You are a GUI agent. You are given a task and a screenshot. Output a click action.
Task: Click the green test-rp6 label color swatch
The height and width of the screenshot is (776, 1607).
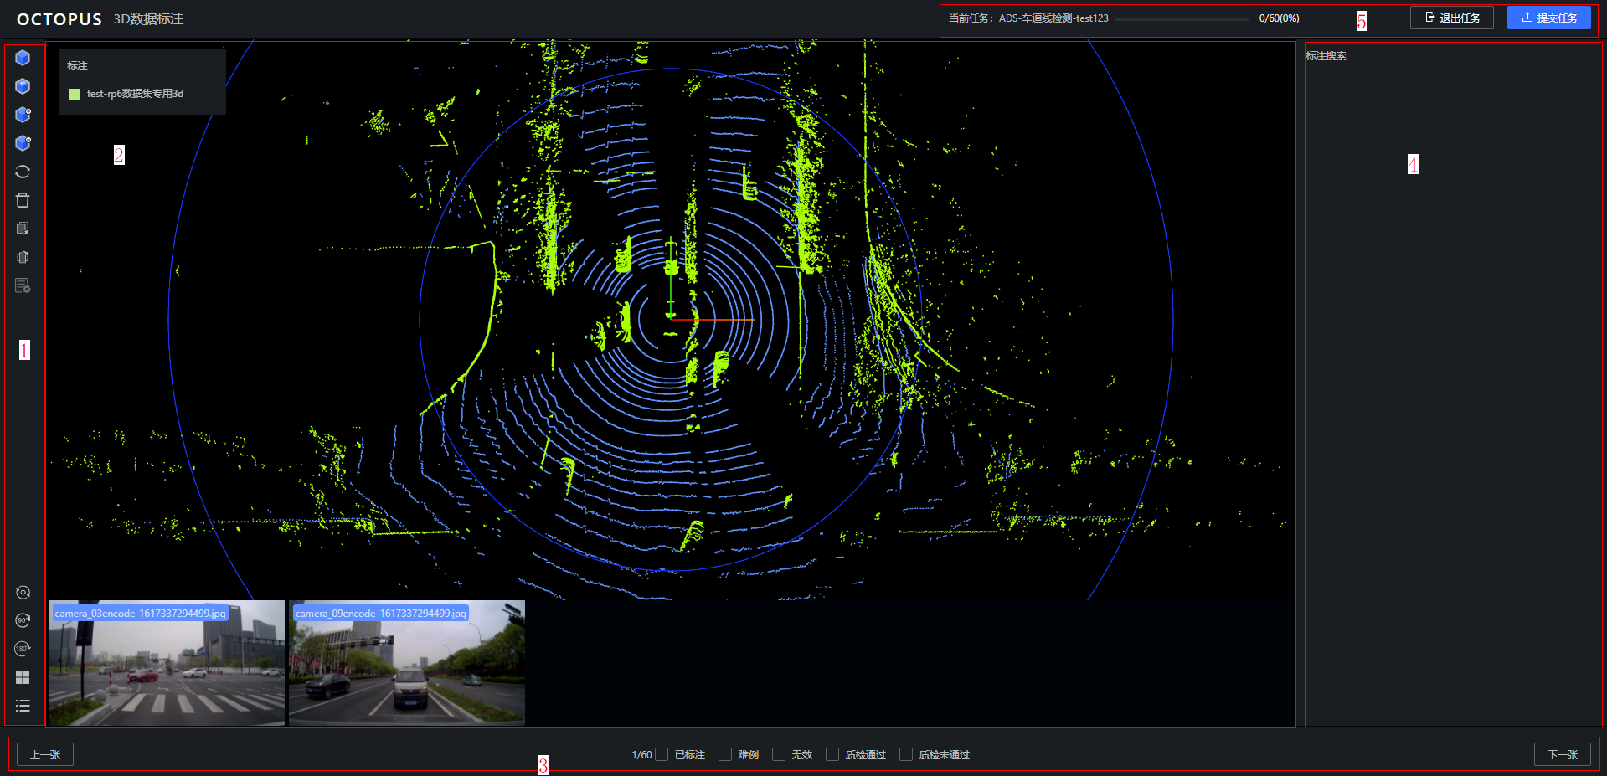tap(75, 94)
